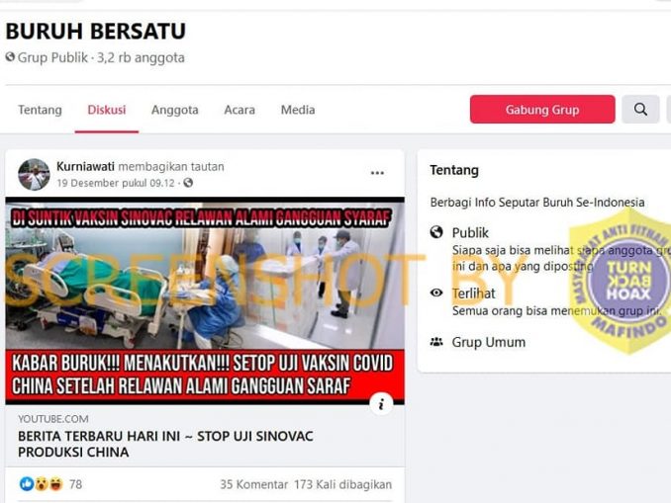This screenshot has height=503, width=671.
Task: Select the Acara tab
Action: click(x=240, y=110)
